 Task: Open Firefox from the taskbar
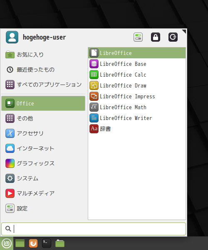[33, 243]
